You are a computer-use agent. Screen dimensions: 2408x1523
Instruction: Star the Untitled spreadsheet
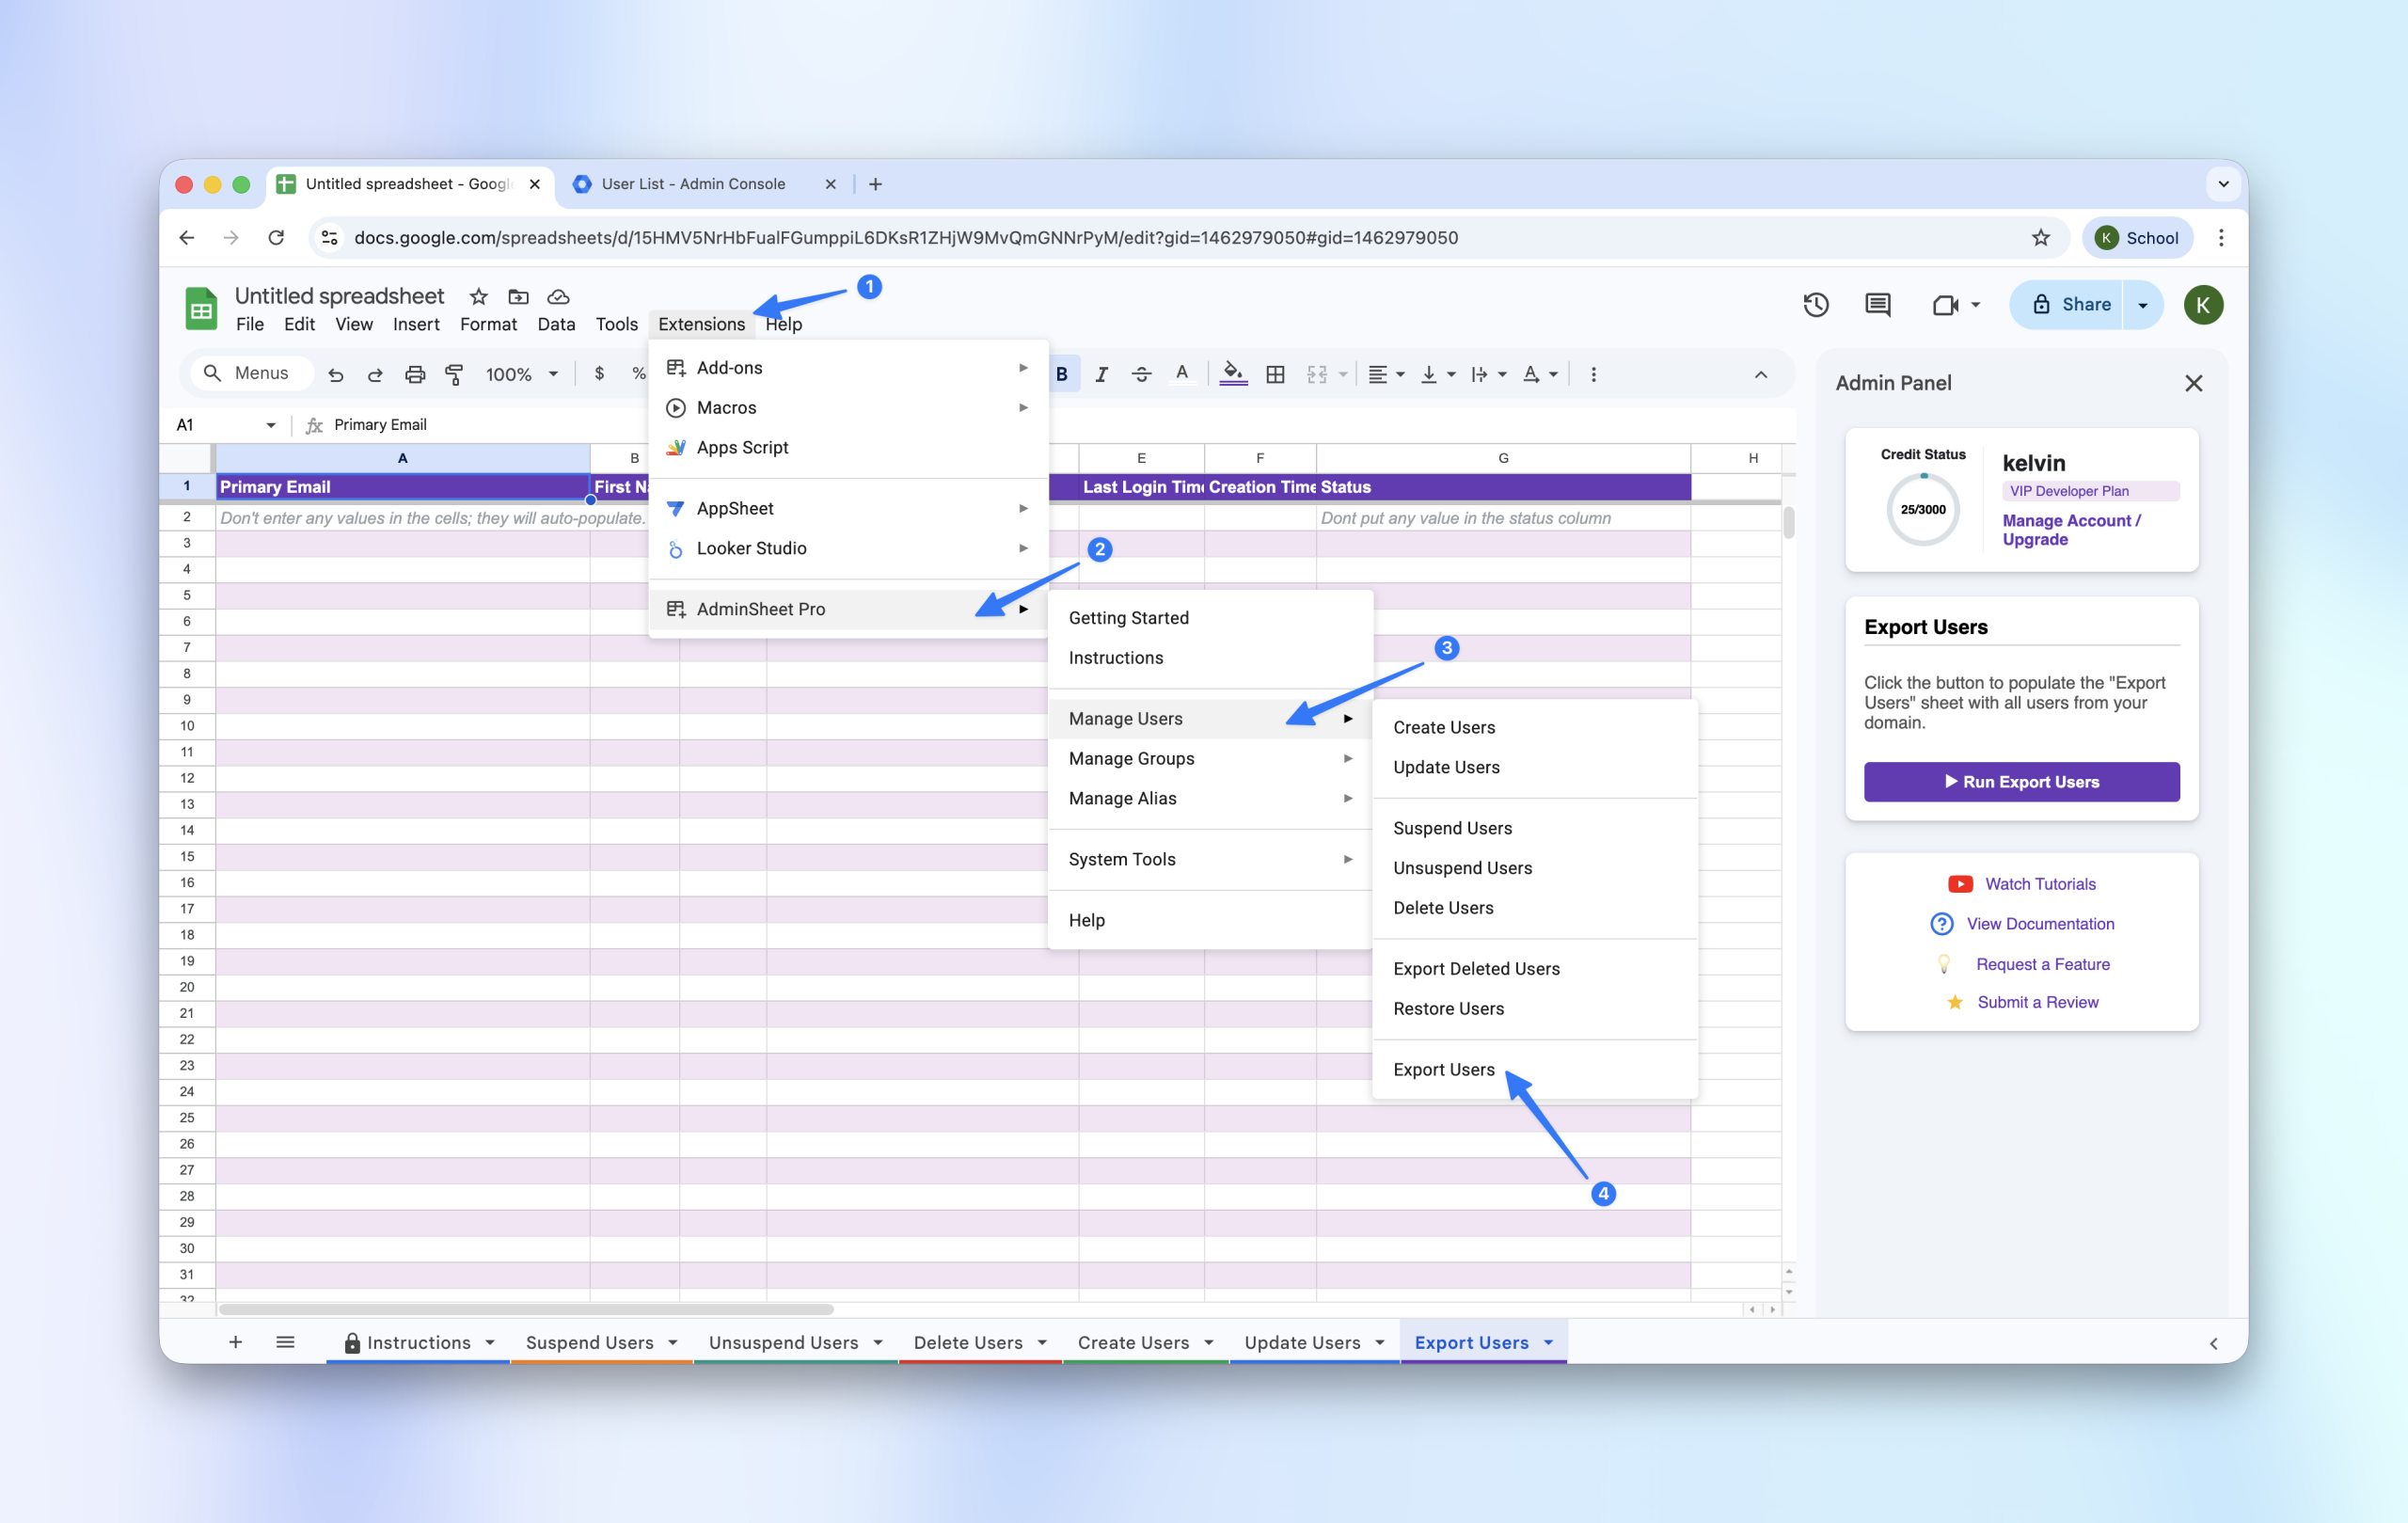[x=479, y=297]
